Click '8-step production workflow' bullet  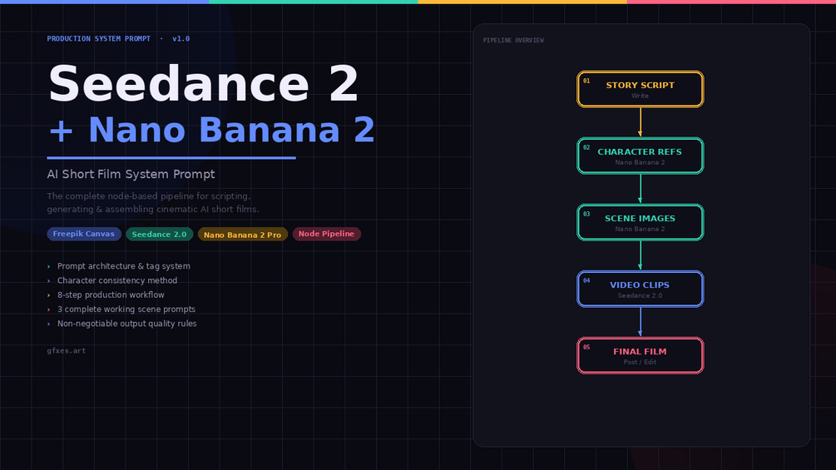coord(111,294)
